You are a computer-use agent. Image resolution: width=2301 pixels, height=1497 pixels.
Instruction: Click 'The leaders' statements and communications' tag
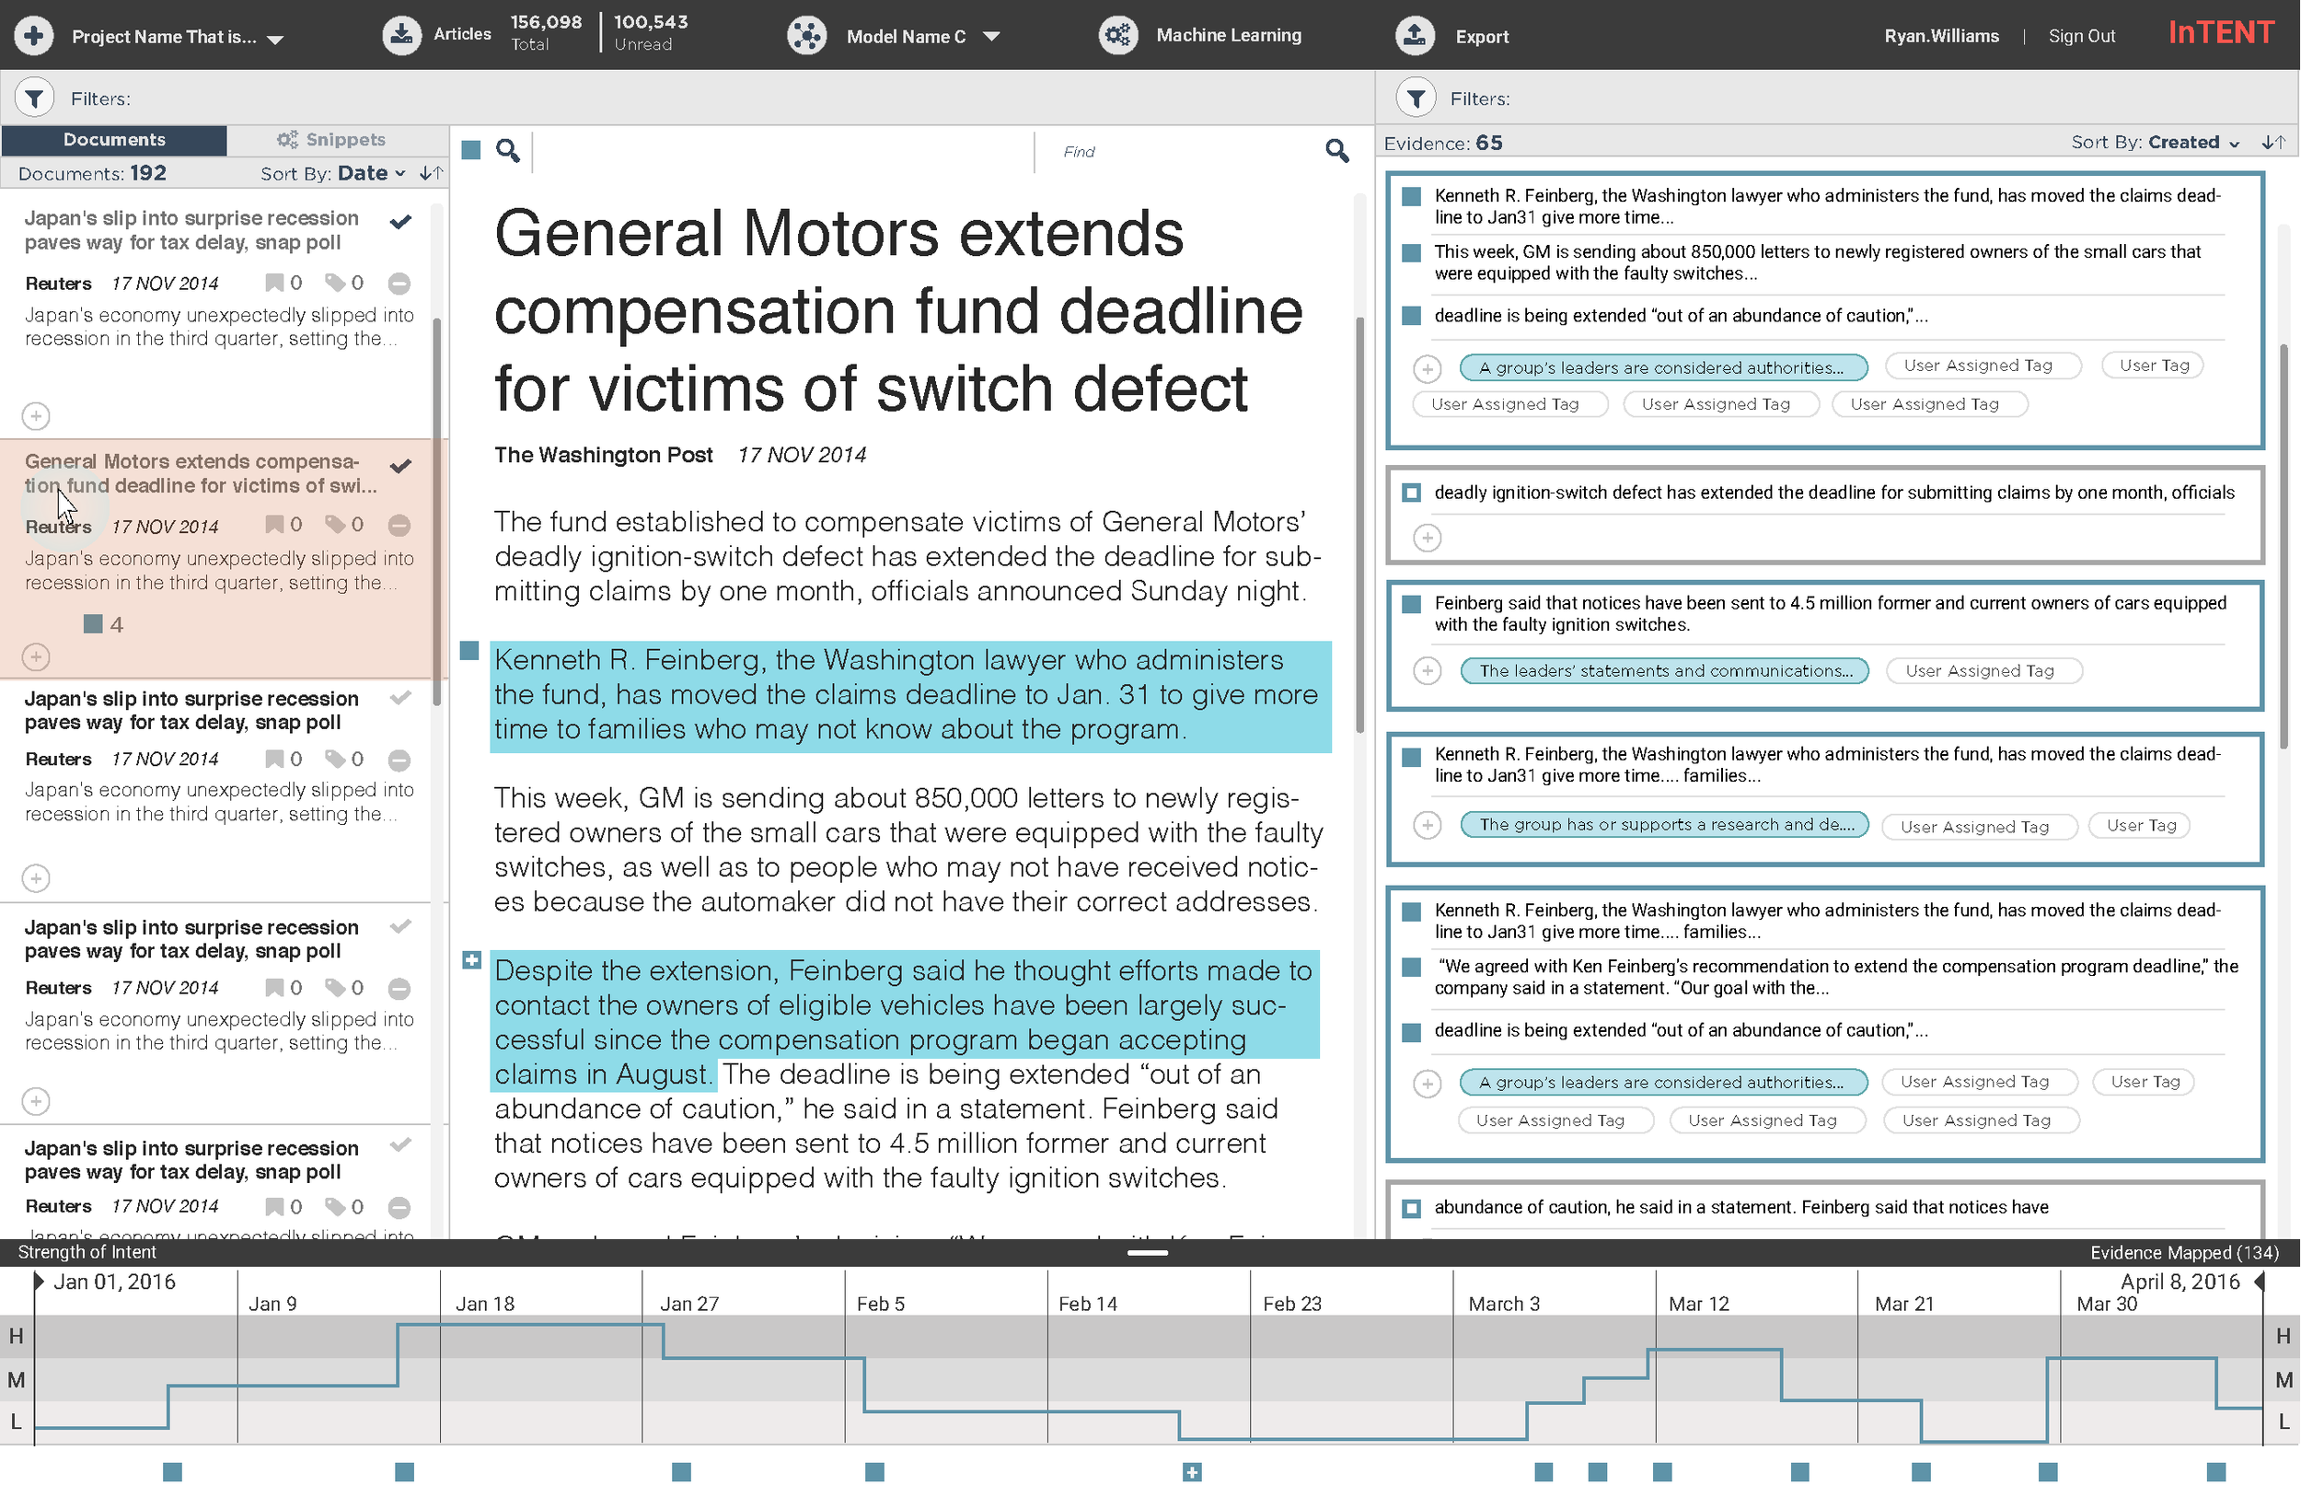coord(1663,670)
